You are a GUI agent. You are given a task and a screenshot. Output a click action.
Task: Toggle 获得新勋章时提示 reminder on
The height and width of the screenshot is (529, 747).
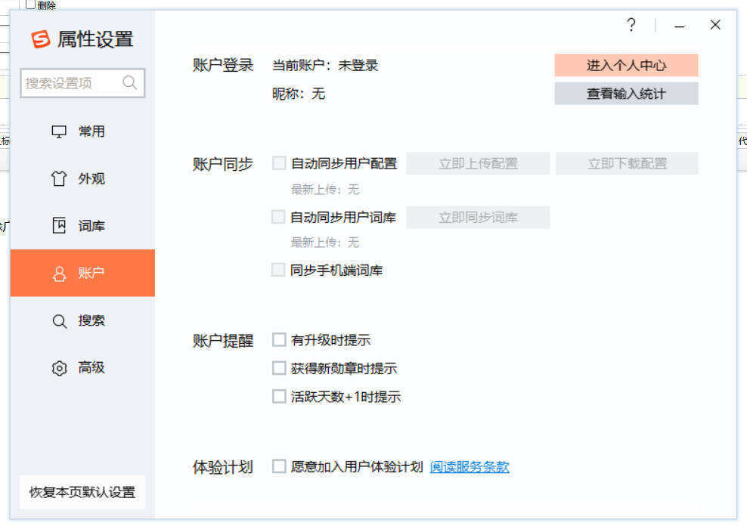click(278, 368)
